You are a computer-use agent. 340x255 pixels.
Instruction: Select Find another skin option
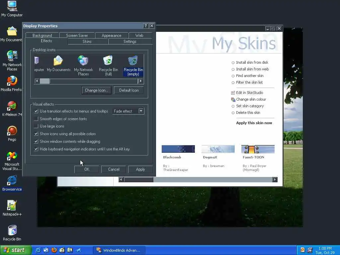[247, 76]
